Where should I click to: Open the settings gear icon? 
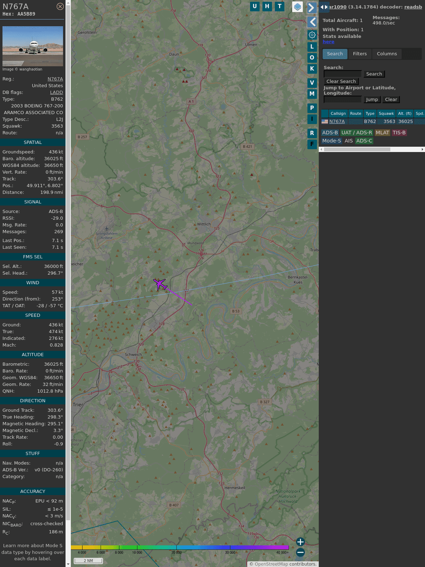point(312,35)
